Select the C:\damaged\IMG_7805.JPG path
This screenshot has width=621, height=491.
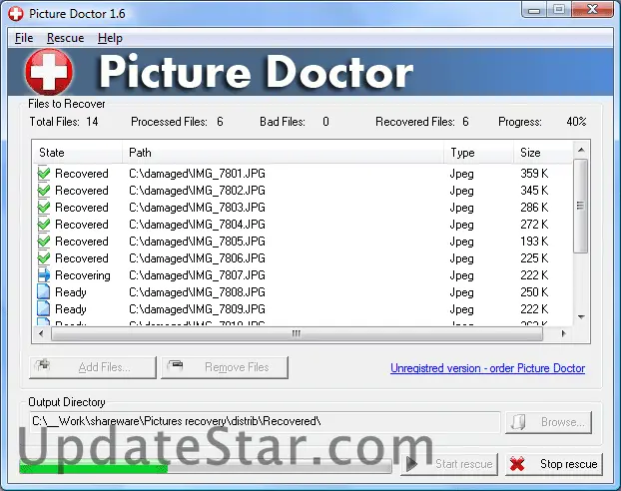[x=197, y=242]
